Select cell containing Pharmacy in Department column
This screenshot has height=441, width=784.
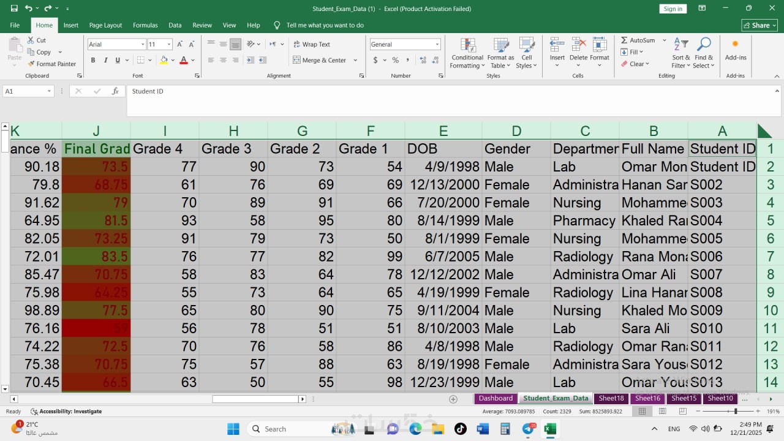coord(584,221)
